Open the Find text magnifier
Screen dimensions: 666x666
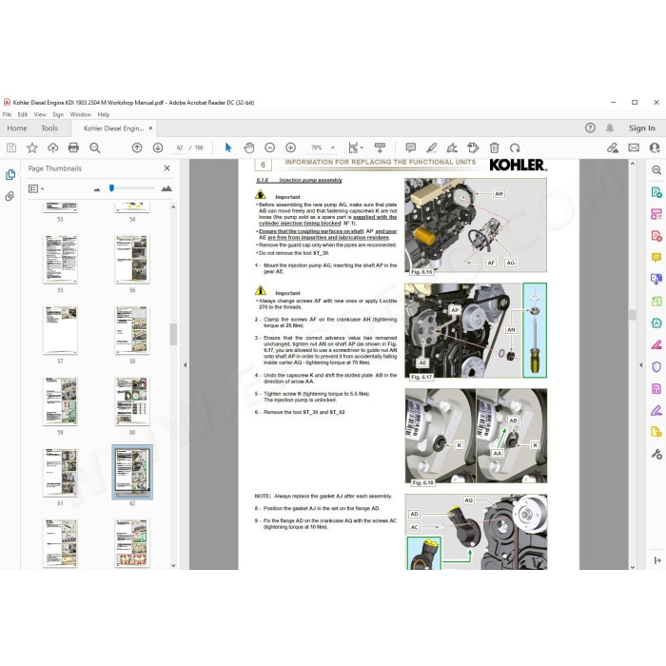95,147
